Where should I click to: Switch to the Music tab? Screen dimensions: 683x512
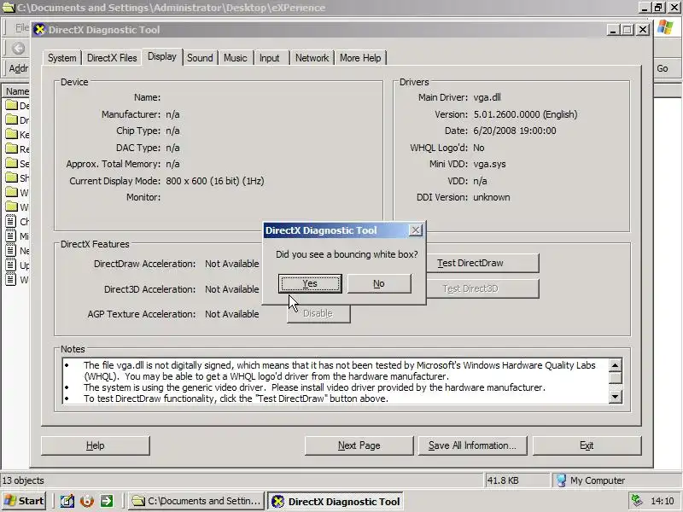pyautogui.click(x=236, y=58)
